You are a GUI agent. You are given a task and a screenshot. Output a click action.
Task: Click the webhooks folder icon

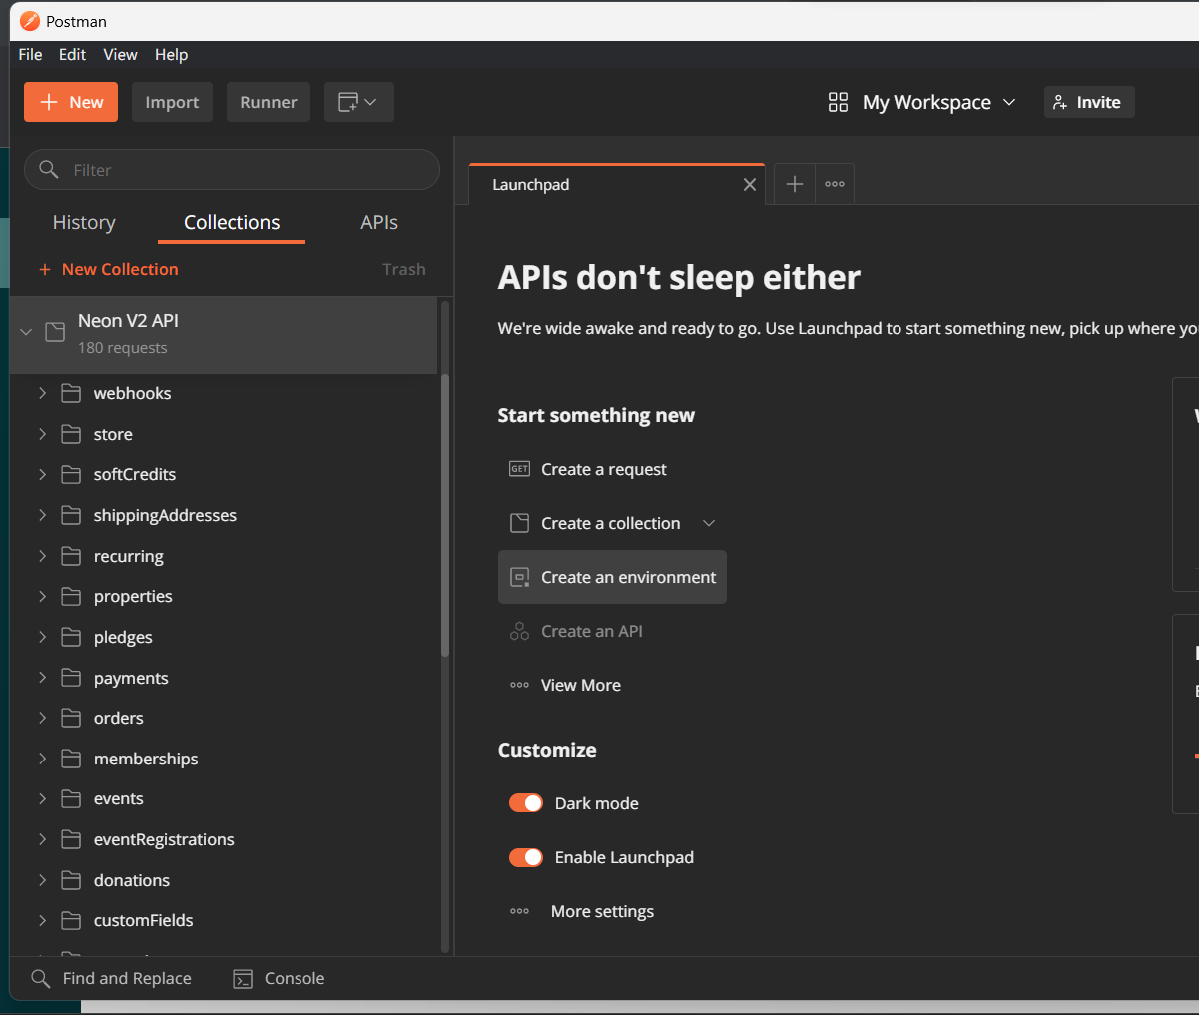(71, 393)
